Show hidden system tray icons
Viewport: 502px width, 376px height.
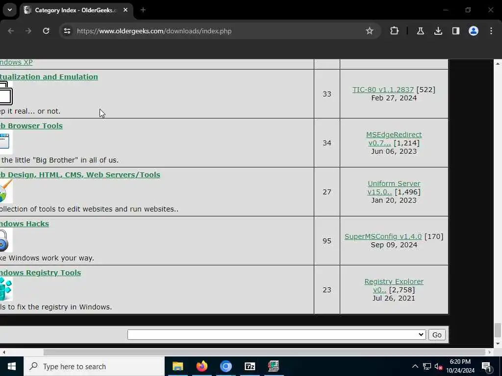tap(415, 366)
